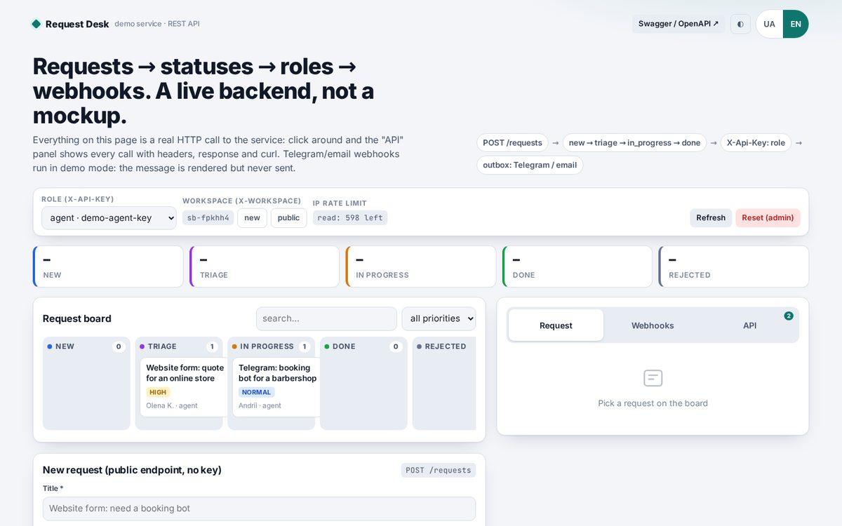
Task: Open the all priorities filter
Action: 439,318
